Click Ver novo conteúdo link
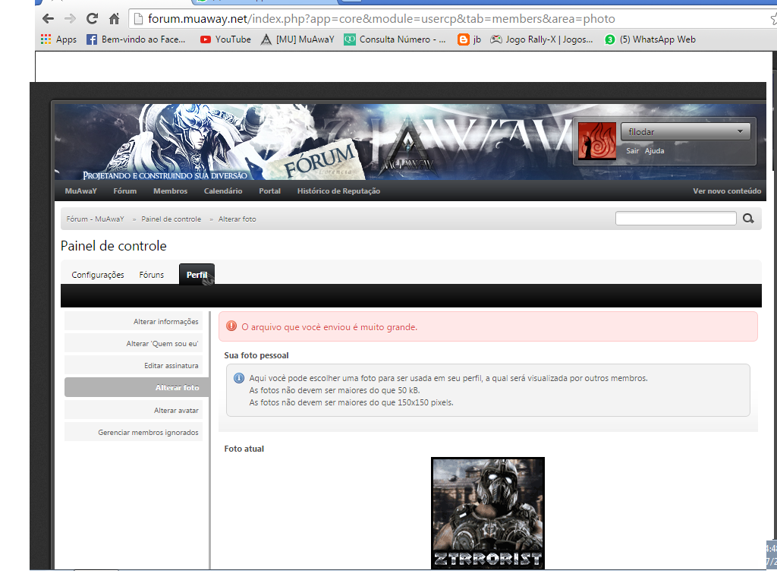Screen dimensions: 777x583 [x=727, y=191]
